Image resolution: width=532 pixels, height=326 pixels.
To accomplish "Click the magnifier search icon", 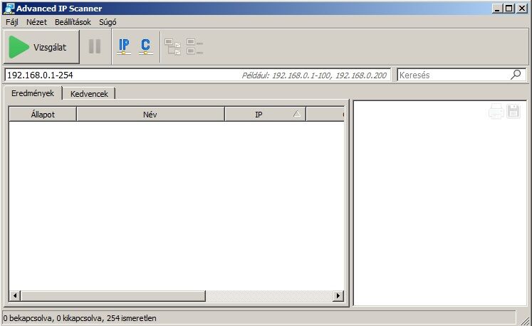I will click(x=516, y=75).
